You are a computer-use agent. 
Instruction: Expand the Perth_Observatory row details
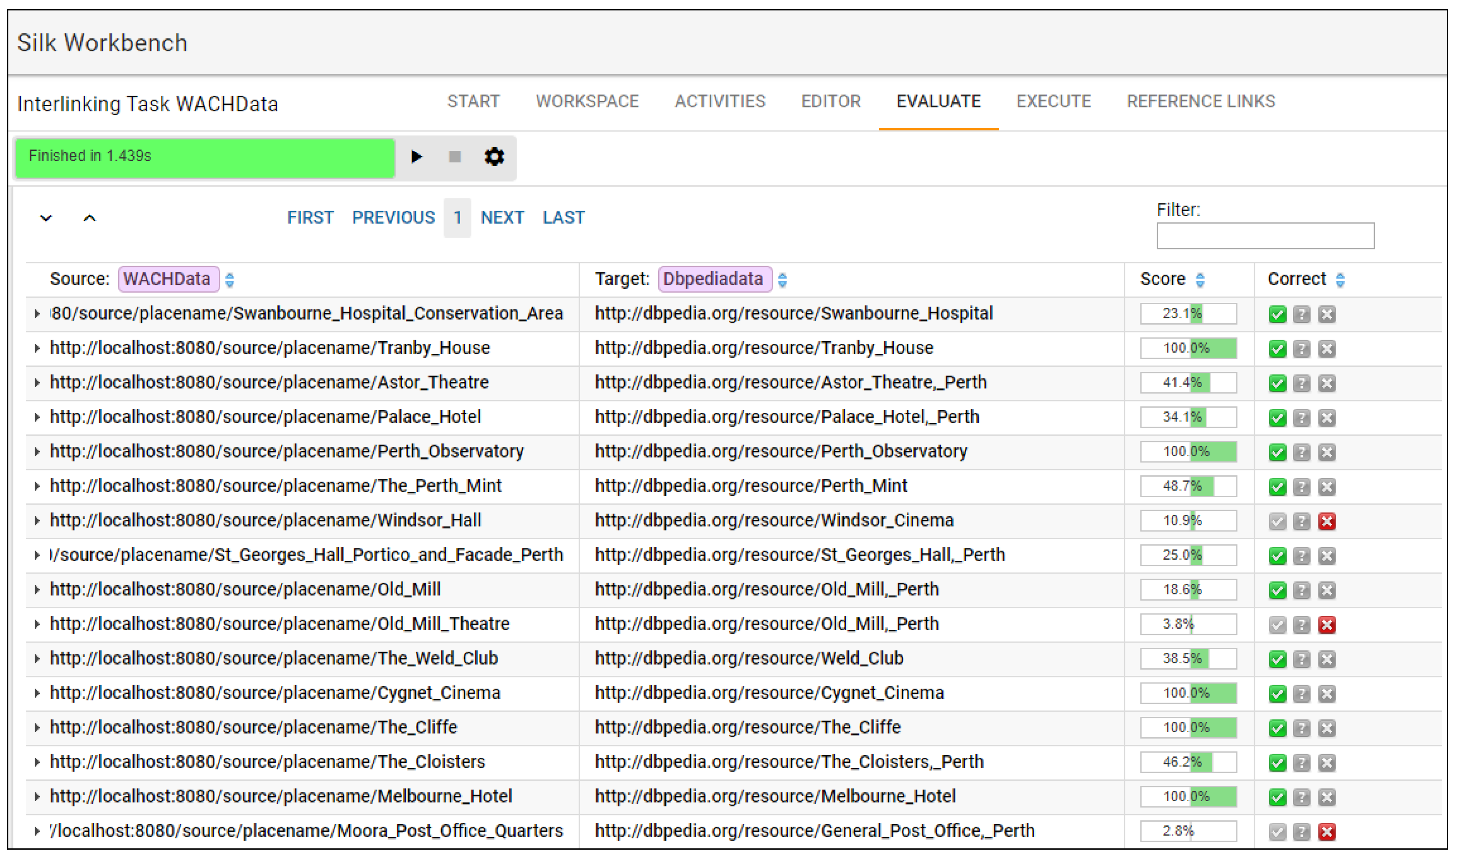pyautogui.click(x=37, y=452)
